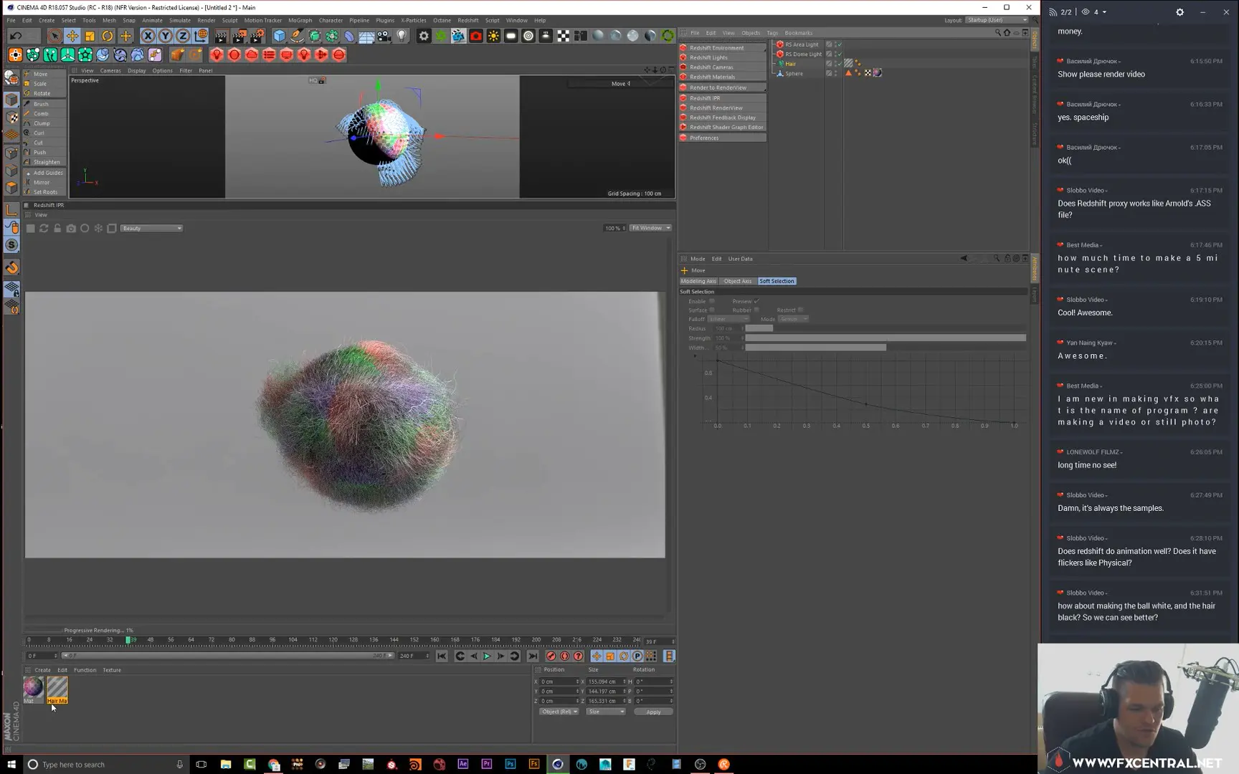Image resolution: width=1239 pixels, height=774 pixels.
Task: Toggle Z axis lock icon
Action: (x=183, y=36)
